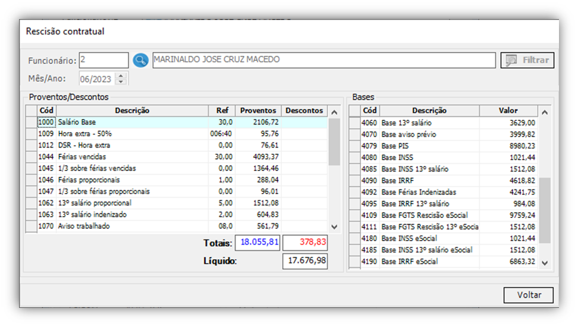578x327 pixels.
Task: Click scroll-up arrow of Proventos/Descontos table
Action: point(334,112)
